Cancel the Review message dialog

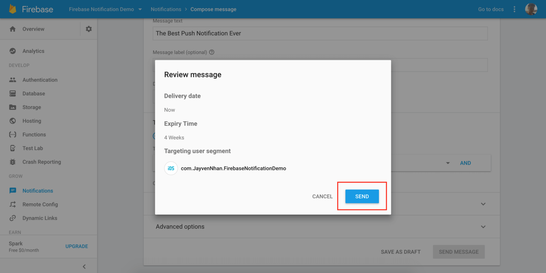(322, 196)
